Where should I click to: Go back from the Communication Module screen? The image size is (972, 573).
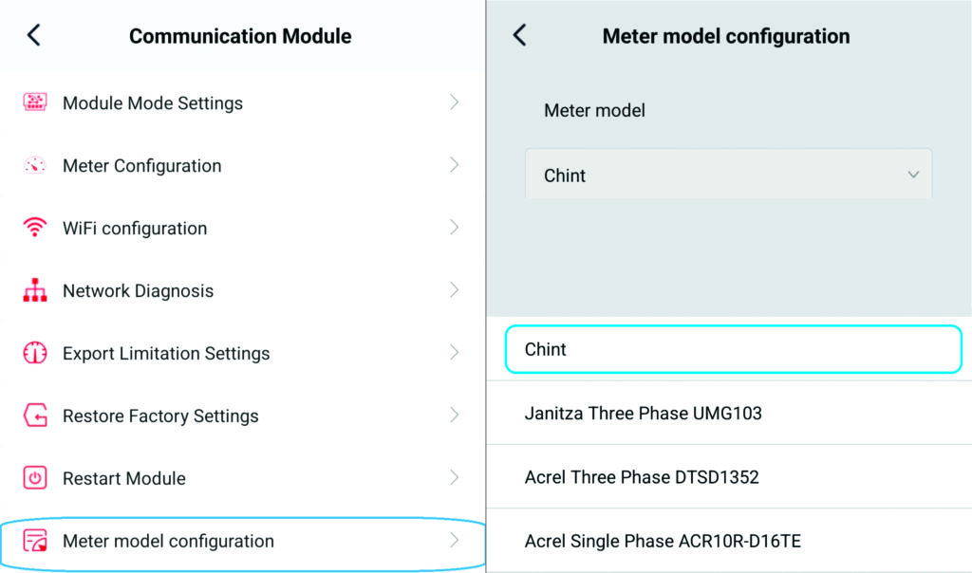[34, 36]
